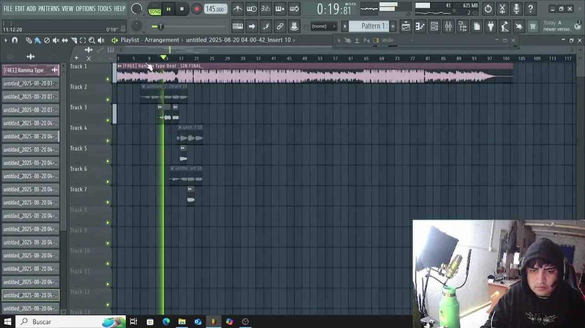
Task: Mute Track 4 with its green LED
Action: [108, 141]
